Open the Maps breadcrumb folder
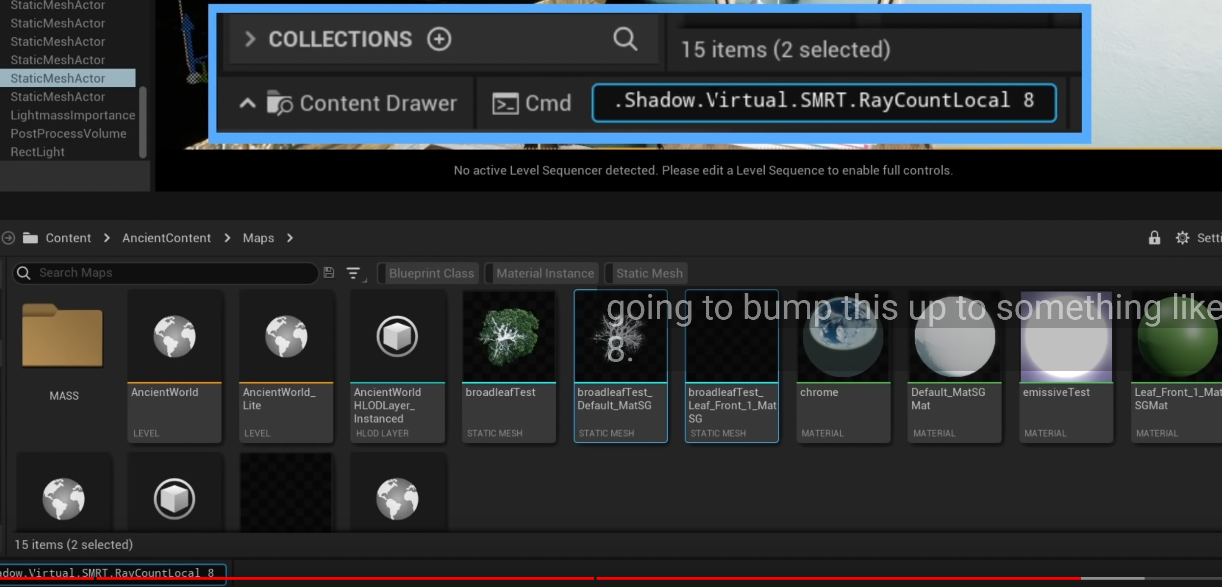The width and height of the screenshot is (1222, 587). point(258,238)
